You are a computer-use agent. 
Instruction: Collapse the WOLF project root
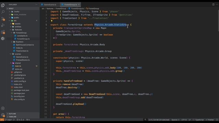coord(23,9)
